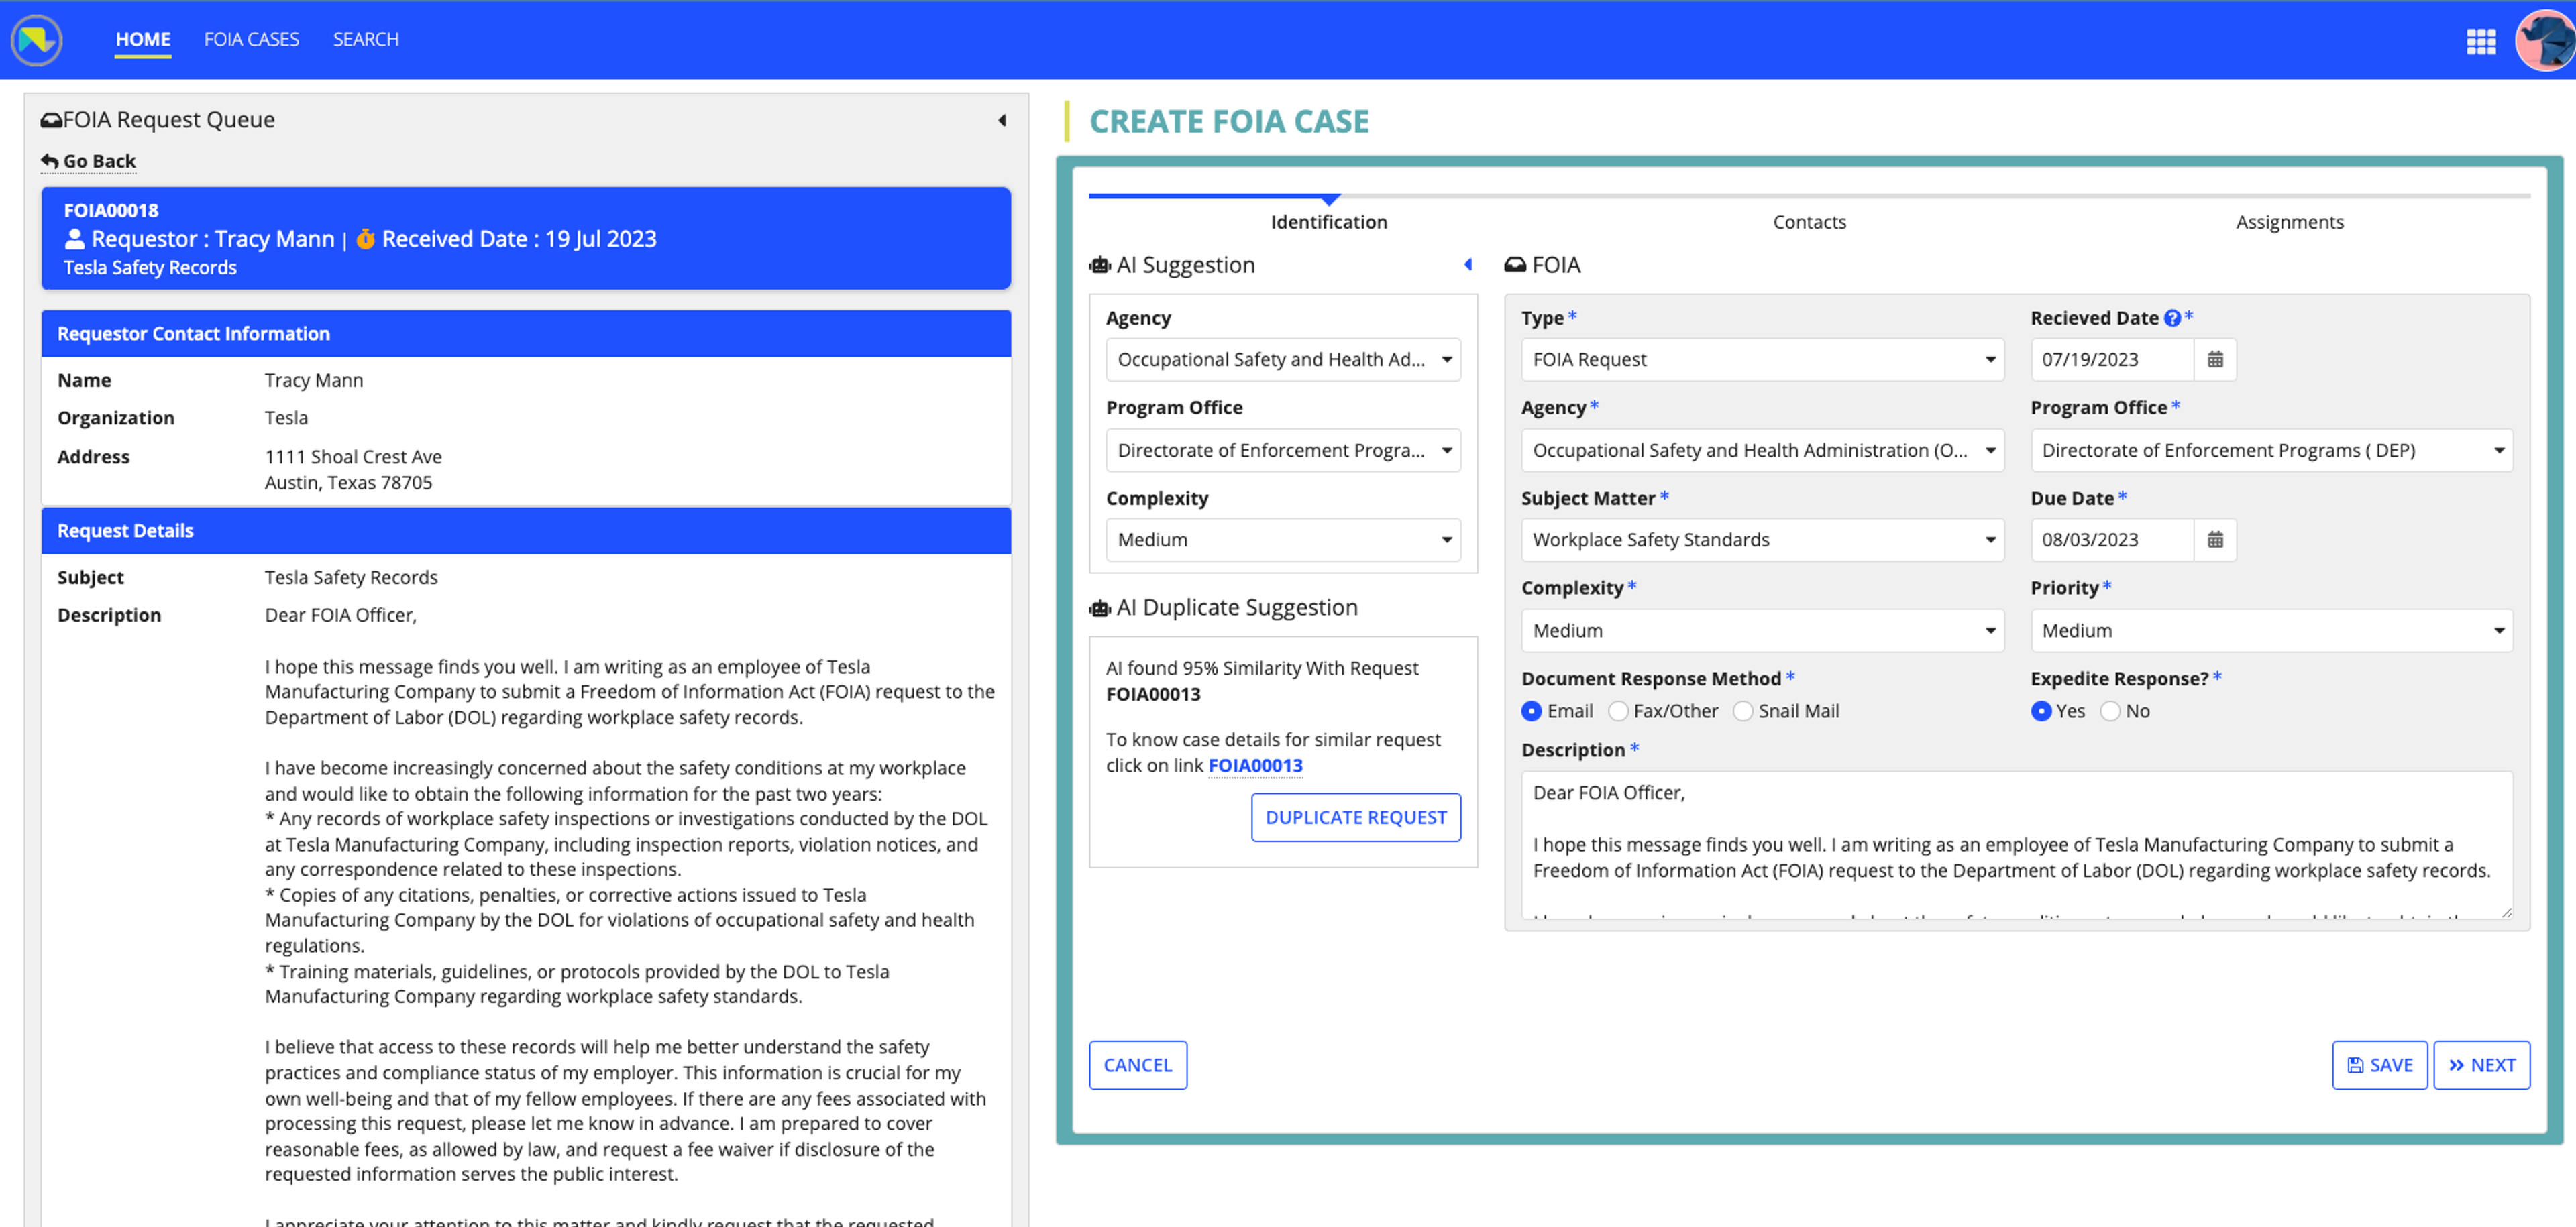Click the DUPLICATE REQUEST button
2576x1227 pixels.
[x=1356, y=817]
